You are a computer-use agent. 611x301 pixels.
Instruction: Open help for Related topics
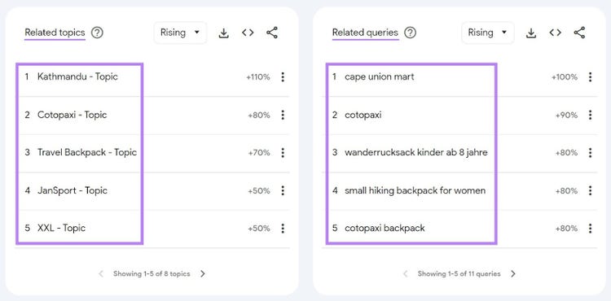97,33
